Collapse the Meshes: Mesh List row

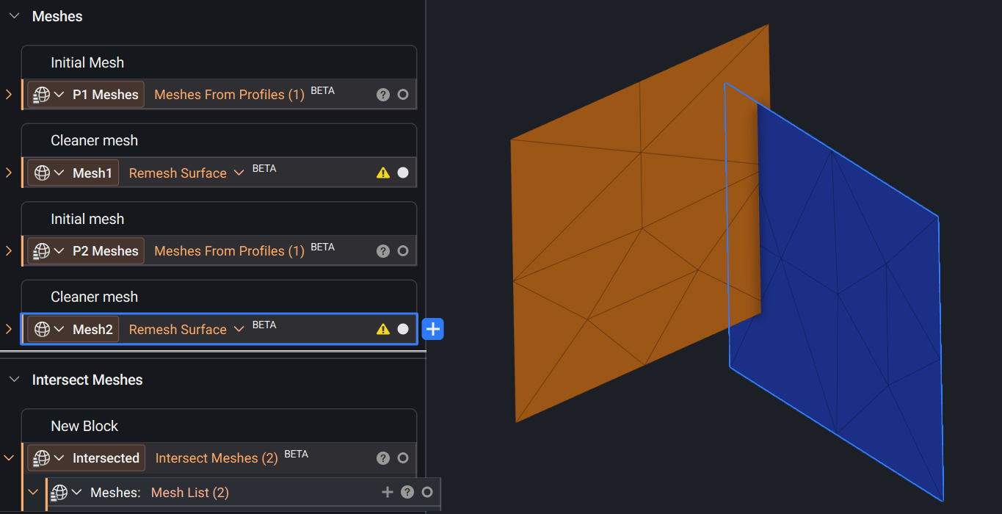tap(33, 493)
